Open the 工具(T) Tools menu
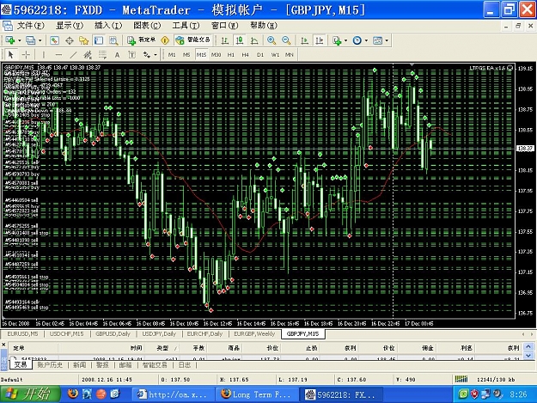 point(186,25)
